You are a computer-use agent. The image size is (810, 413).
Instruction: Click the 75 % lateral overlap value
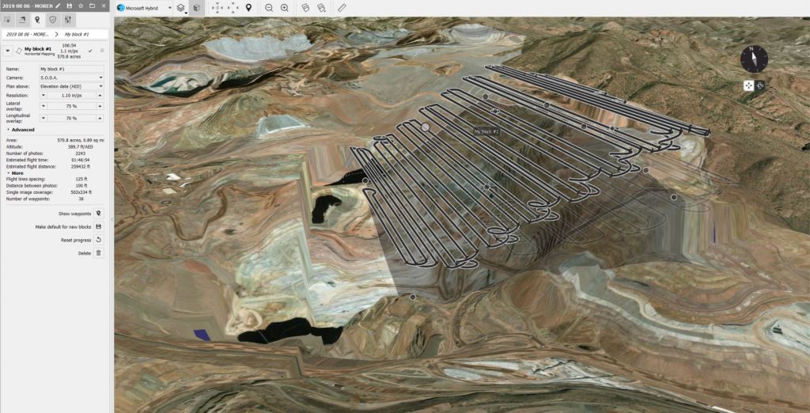pos(71,106)
